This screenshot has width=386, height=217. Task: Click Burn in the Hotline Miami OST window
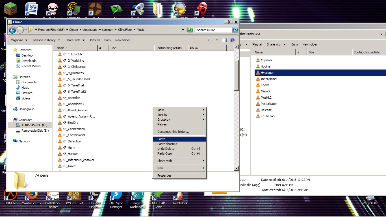click(x=294, y=44)
